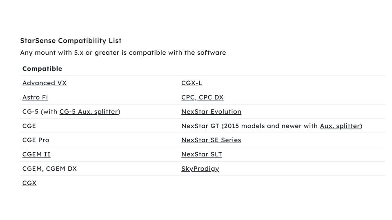Screen dimensions: 392x220
Task: Open the CGX mount link
Action: pos(29,183)
